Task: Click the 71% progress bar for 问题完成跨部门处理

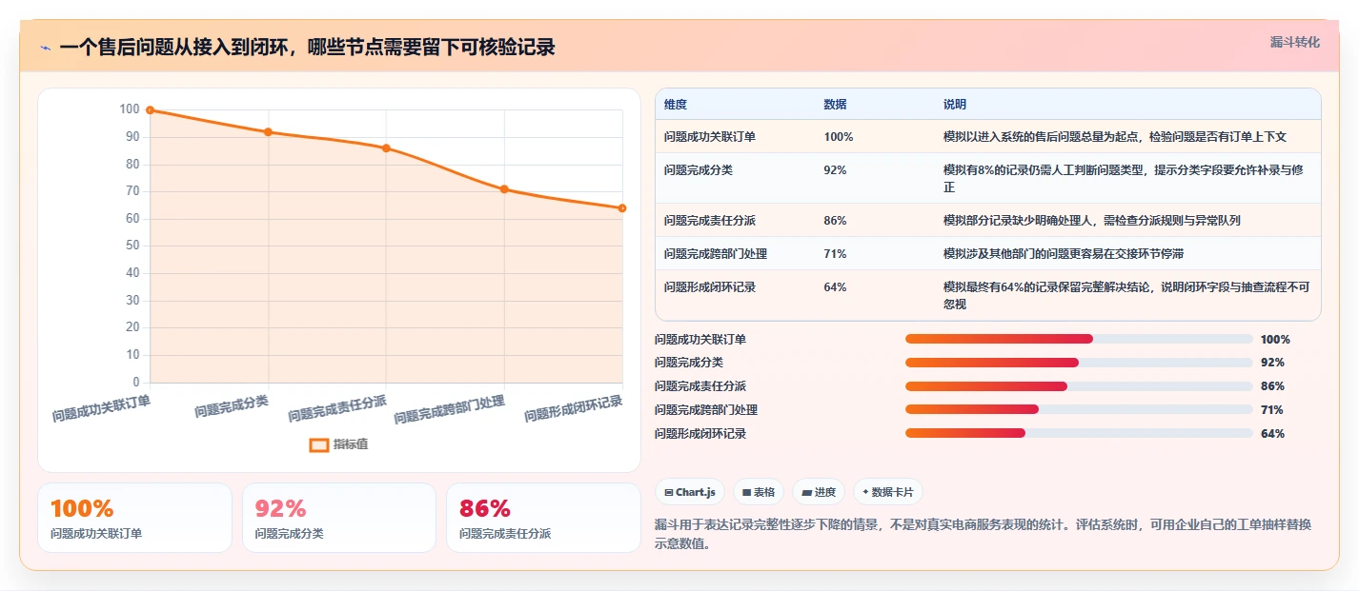Action: [1079, 410]
